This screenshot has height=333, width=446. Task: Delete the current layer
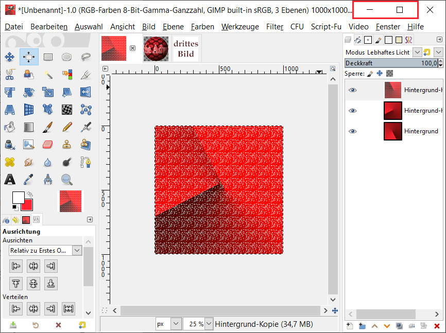pyautogui.click(x=437, y=326)
